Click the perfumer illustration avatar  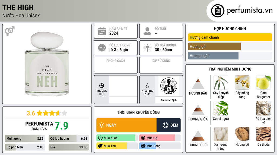(169, 86)
